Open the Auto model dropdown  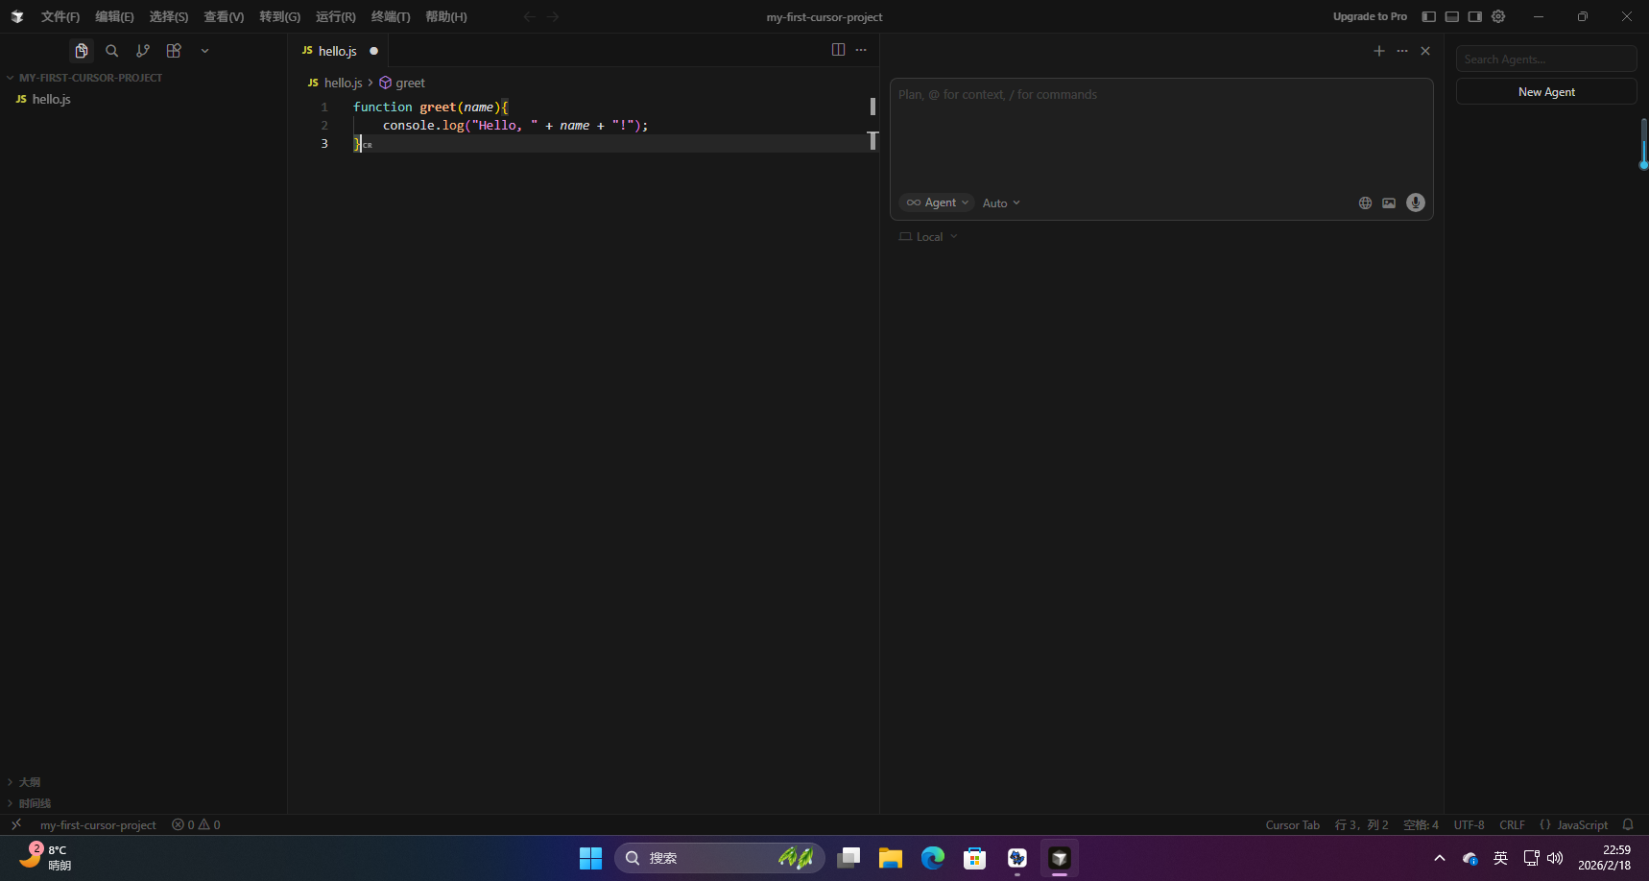point(1001,203)
